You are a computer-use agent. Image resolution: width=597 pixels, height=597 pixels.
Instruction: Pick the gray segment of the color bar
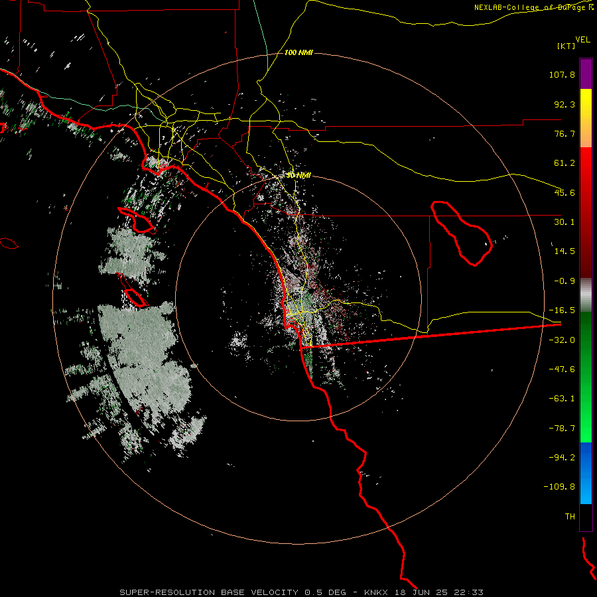click(x=586, y=295)
